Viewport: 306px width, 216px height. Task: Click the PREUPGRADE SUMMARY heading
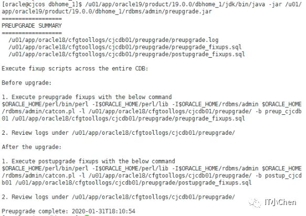[x=31, y=26]
